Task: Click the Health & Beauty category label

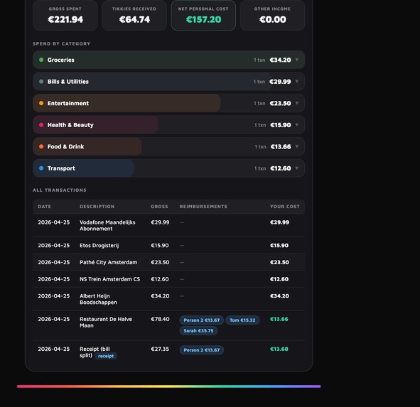Action: [70, 125]
